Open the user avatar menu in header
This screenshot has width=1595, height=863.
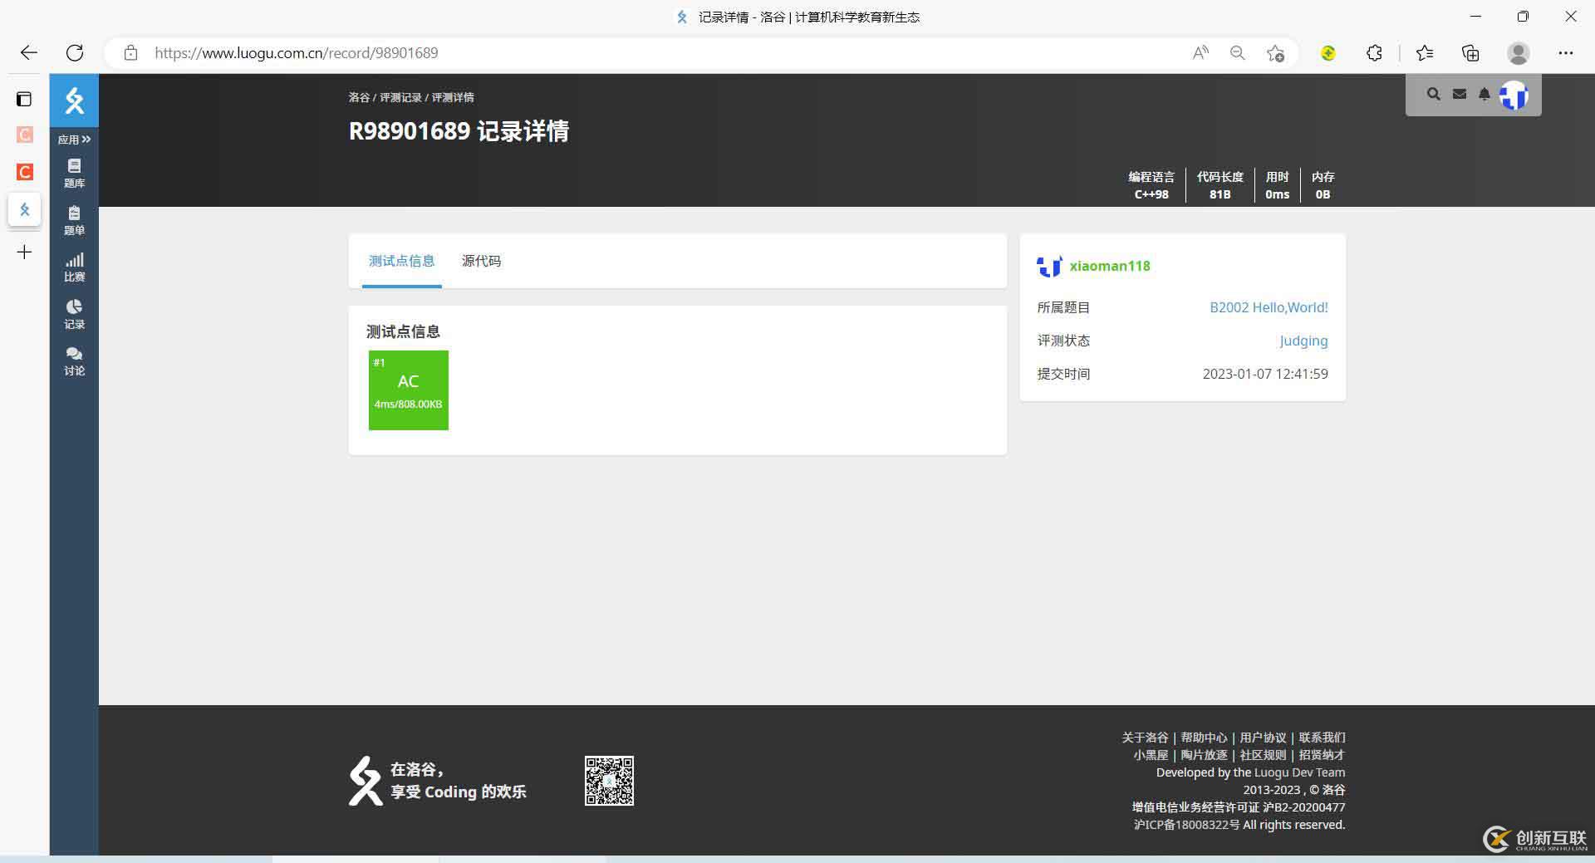click(x=1514, y=96)
